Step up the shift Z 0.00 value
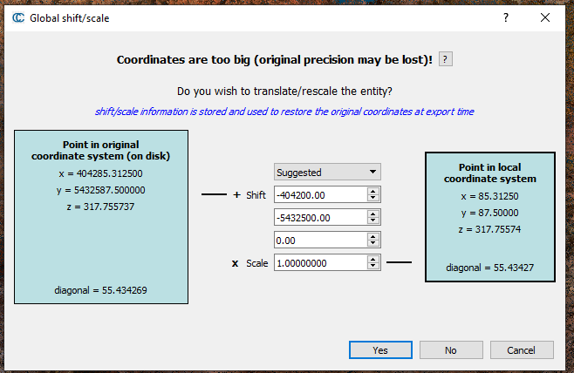Viewport: 574px width, 373px height. [x=373, y=236]
